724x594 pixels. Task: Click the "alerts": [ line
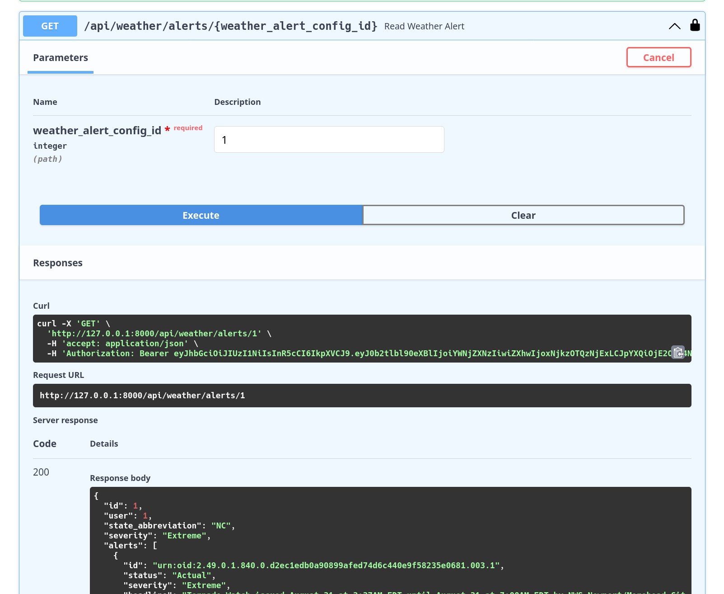131,546
